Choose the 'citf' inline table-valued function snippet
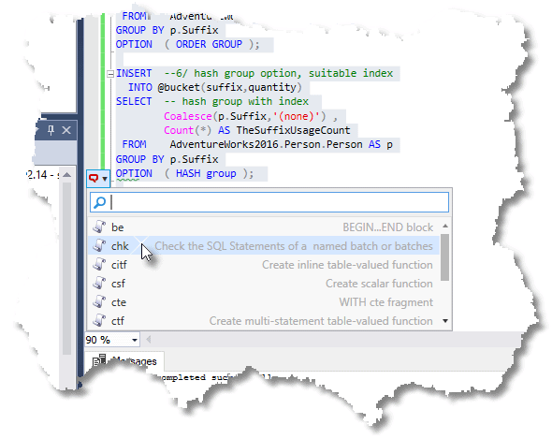The height and width of the screenshot is (439, 552). [x=263, y=265]
